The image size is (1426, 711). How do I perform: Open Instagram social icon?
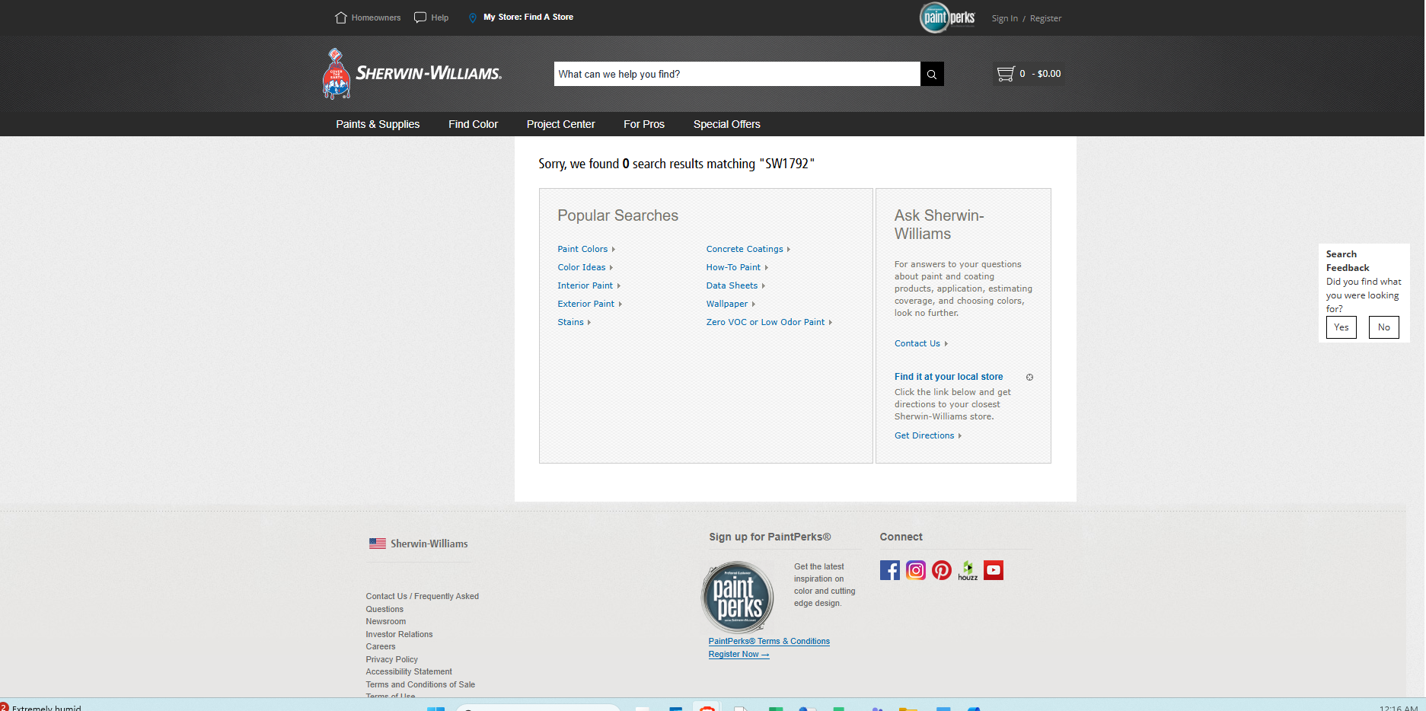tap(916, 570)
